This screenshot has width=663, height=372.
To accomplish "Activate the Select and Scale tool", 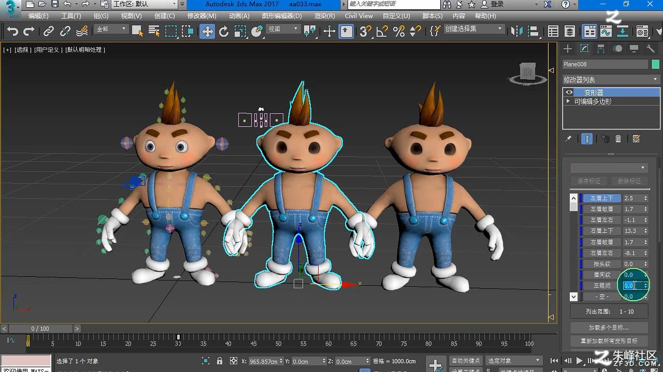I will 240,32.
